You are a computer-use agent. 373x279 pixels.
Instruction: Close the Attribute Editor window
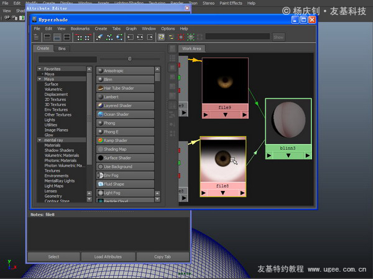pyautogui.click(x=187, y=8)
